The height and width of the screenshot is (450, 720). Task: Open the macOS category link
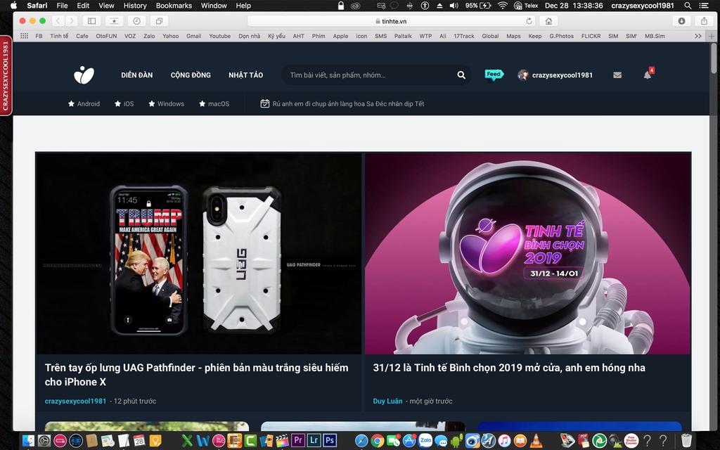coord(214,104)
